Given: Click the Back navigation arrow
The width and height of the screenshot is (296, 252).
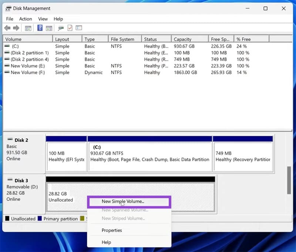Looking at the screenshot, I should (7, 28).
